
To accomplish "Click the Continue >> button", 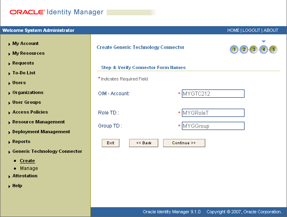I will point(184,143).
